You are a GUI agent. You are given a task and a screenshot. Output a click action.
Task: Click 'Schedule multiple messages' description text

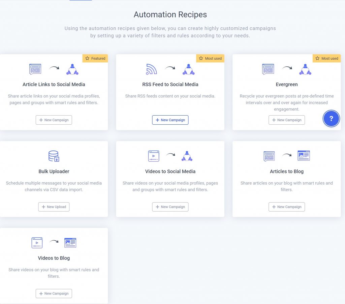tap(54, 186)
